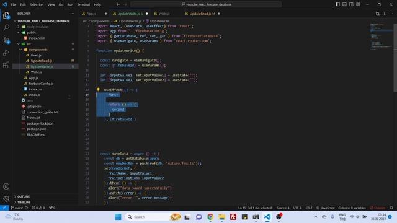Open the Explorer view in the activity bar
This screenshot has width=397, height=223.
click(6, 15)
